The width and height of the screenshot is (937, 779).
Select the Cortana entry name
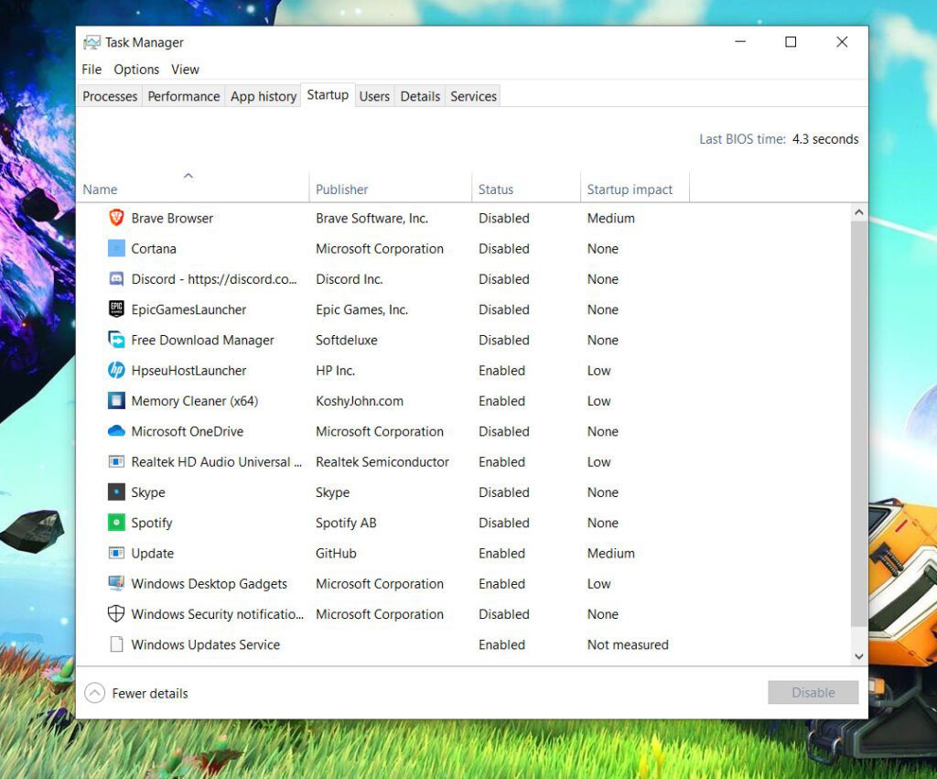click(x=154, y=249)
